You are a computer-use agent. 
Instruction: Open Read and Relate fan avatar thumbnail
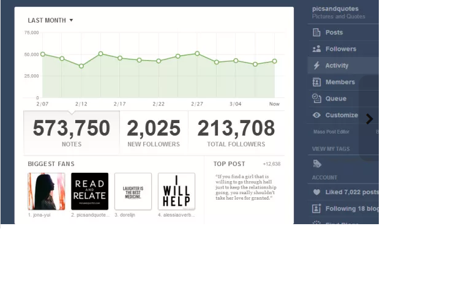click(x=89, y=191)
